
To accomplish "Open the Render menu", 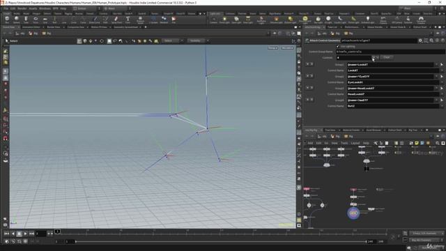I will coord(22,8).
